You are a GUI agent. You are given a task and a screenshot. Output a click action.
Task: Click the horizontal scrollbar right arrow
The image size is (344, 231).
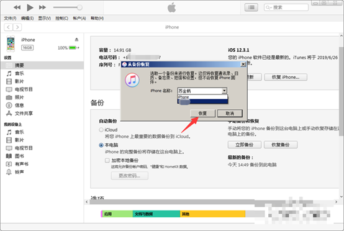[x=336, y=202]
